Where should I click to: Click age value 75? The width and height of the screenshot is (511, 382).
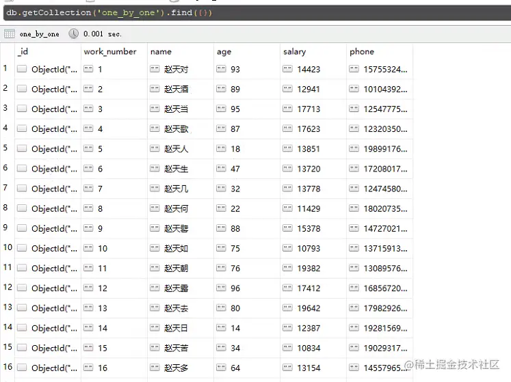click(235, 249)
